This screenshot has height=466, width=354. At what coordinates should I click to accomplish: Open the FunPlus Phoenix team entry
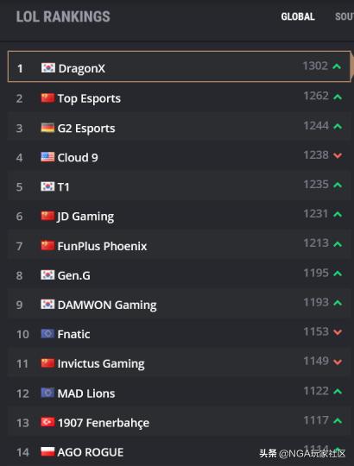[x=102, y=246]
